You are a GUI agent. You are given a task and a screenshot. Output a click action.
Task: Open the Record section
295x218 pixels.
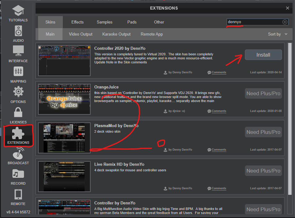pyautogui.click(x=18, y=177)
